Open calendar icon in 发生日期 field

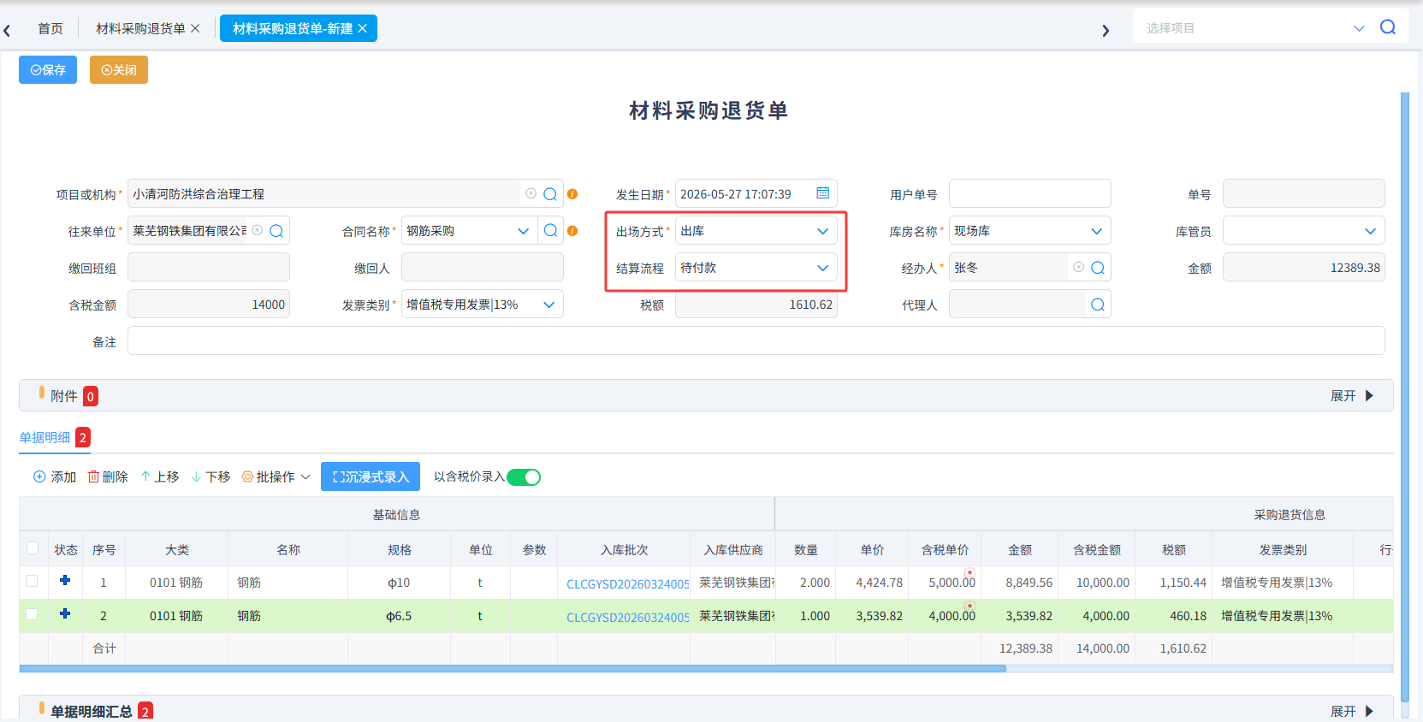coord(822,193)
